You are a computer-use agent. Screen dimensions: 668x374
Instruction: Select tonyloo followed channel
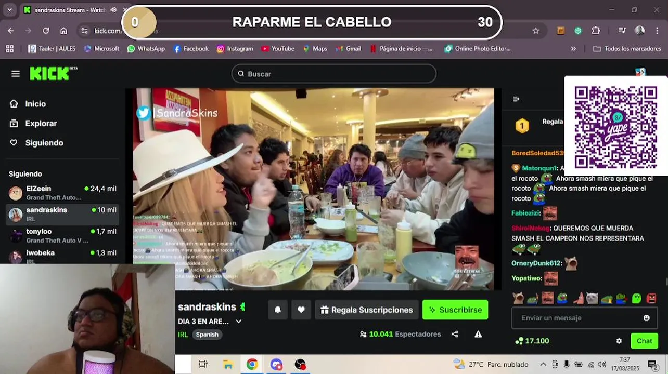pos(62,235)
